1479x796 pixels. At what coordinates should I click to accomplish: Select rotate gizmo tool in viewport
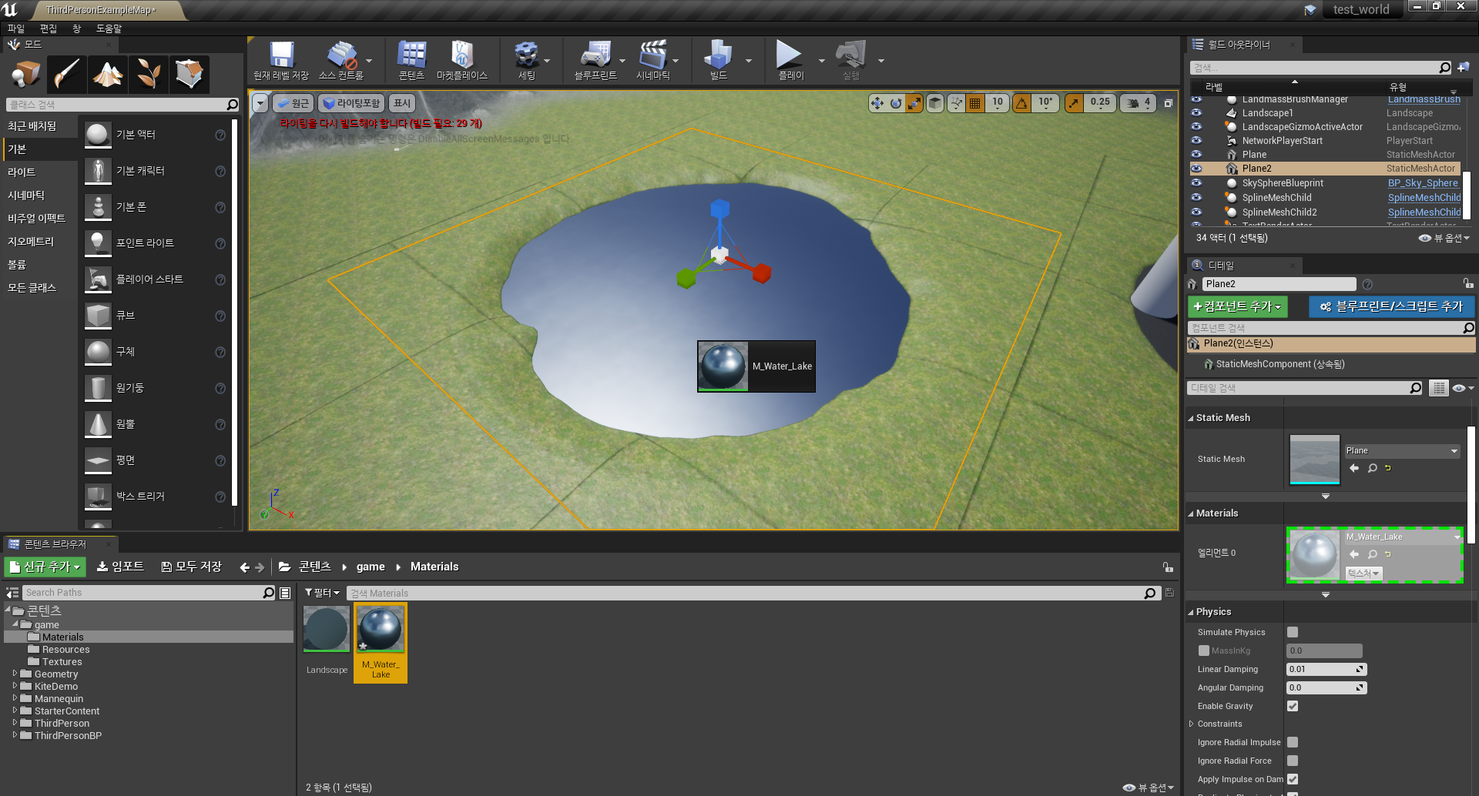896,103
